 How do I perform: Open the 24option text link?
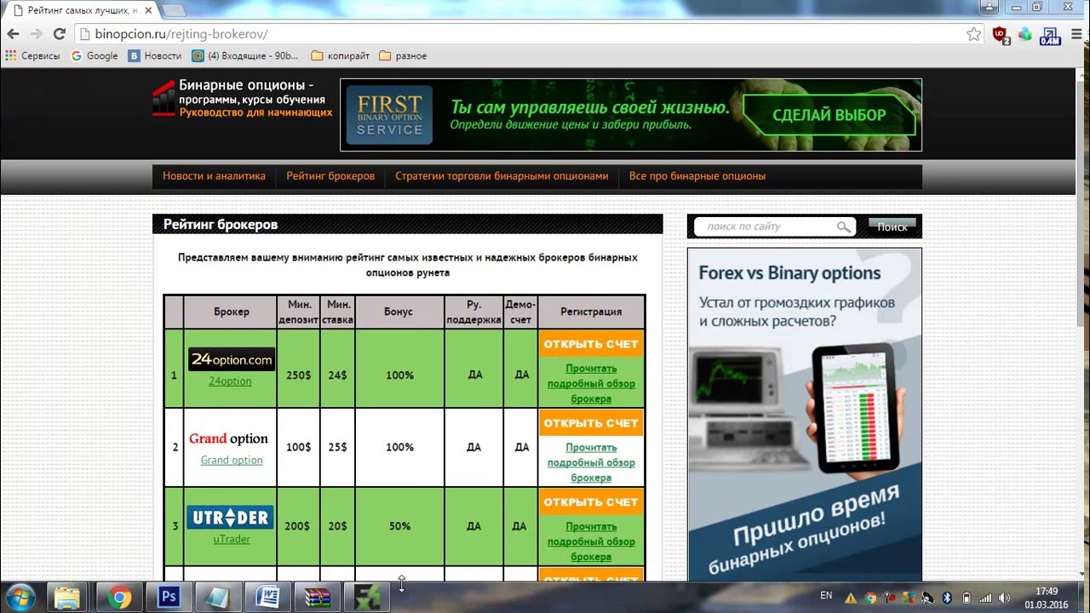tap(230, 381)
